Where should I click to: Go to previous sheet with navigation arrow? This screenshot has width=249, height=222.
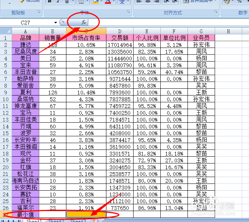coord(8,221)
